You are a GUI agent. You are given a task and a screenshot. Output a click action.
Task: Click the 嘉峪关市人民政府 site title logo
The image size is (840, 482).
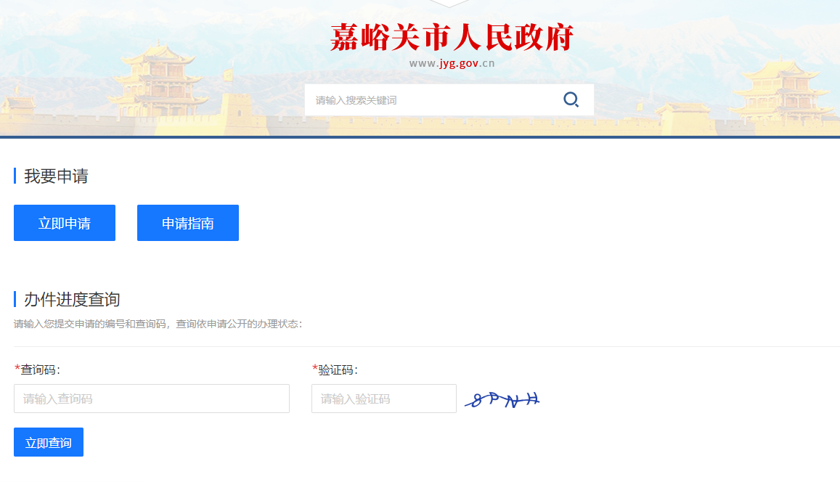tap(452, 37)
